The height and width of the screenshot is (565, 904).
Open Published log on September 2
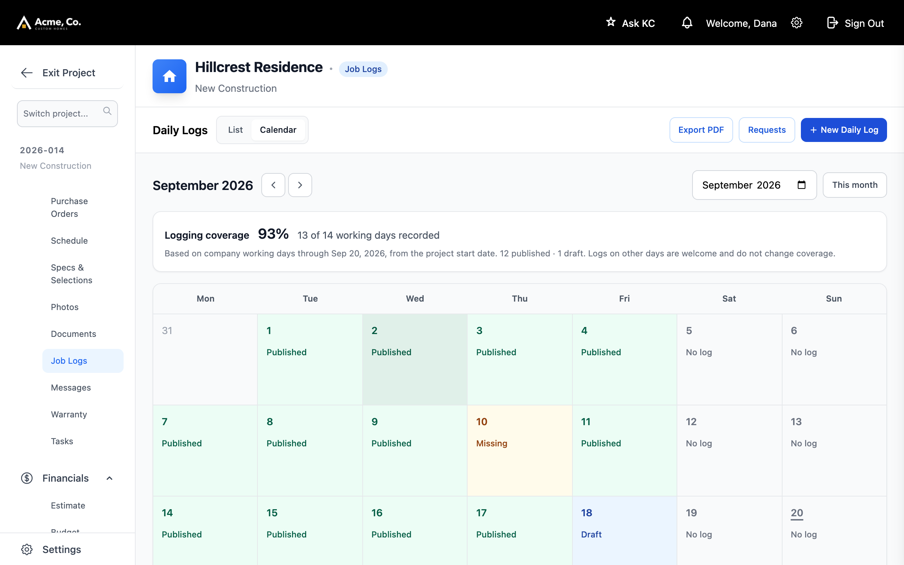415,359
